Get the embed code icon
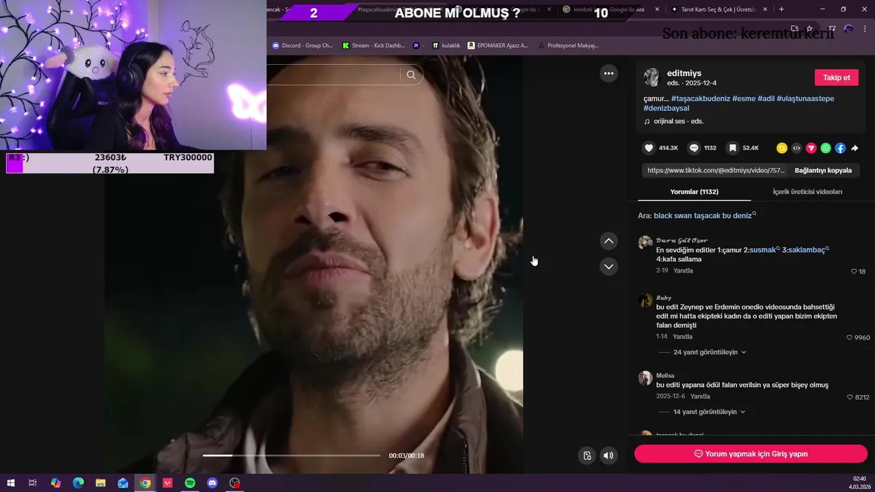The height and width of the screenshot is (492, 875). (x=796, y=148)
